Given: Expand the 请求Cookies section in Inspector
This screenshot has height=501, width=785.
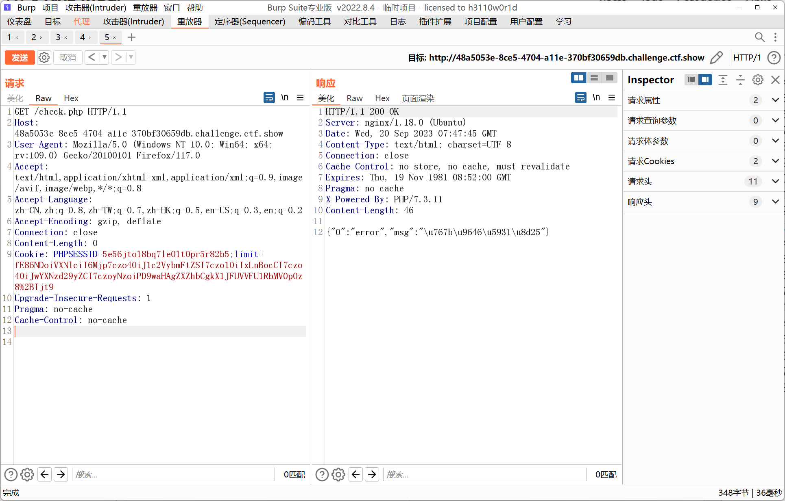Looking at the screenshot, I should [775, 161].
